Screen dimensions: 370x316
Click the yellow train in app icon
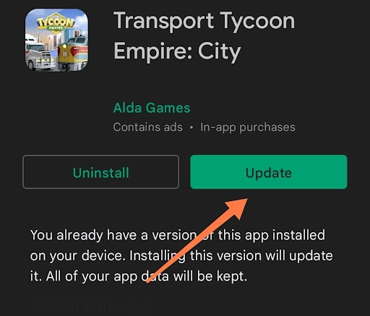coord(73,55)
